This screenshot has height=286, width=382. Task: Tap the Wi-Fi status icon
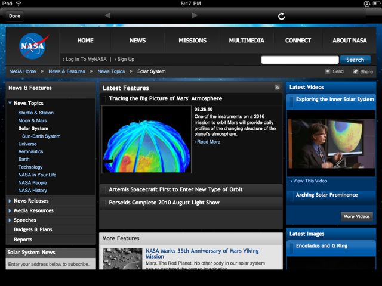click(x=19, y=4)
